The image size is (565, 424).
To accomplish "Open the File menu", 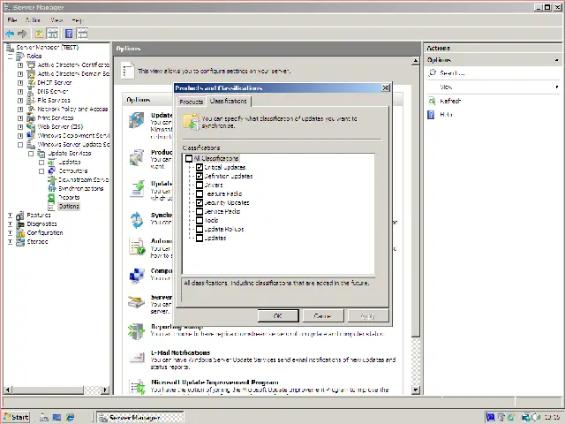I will pyautogui.click(x=11, y=19).
